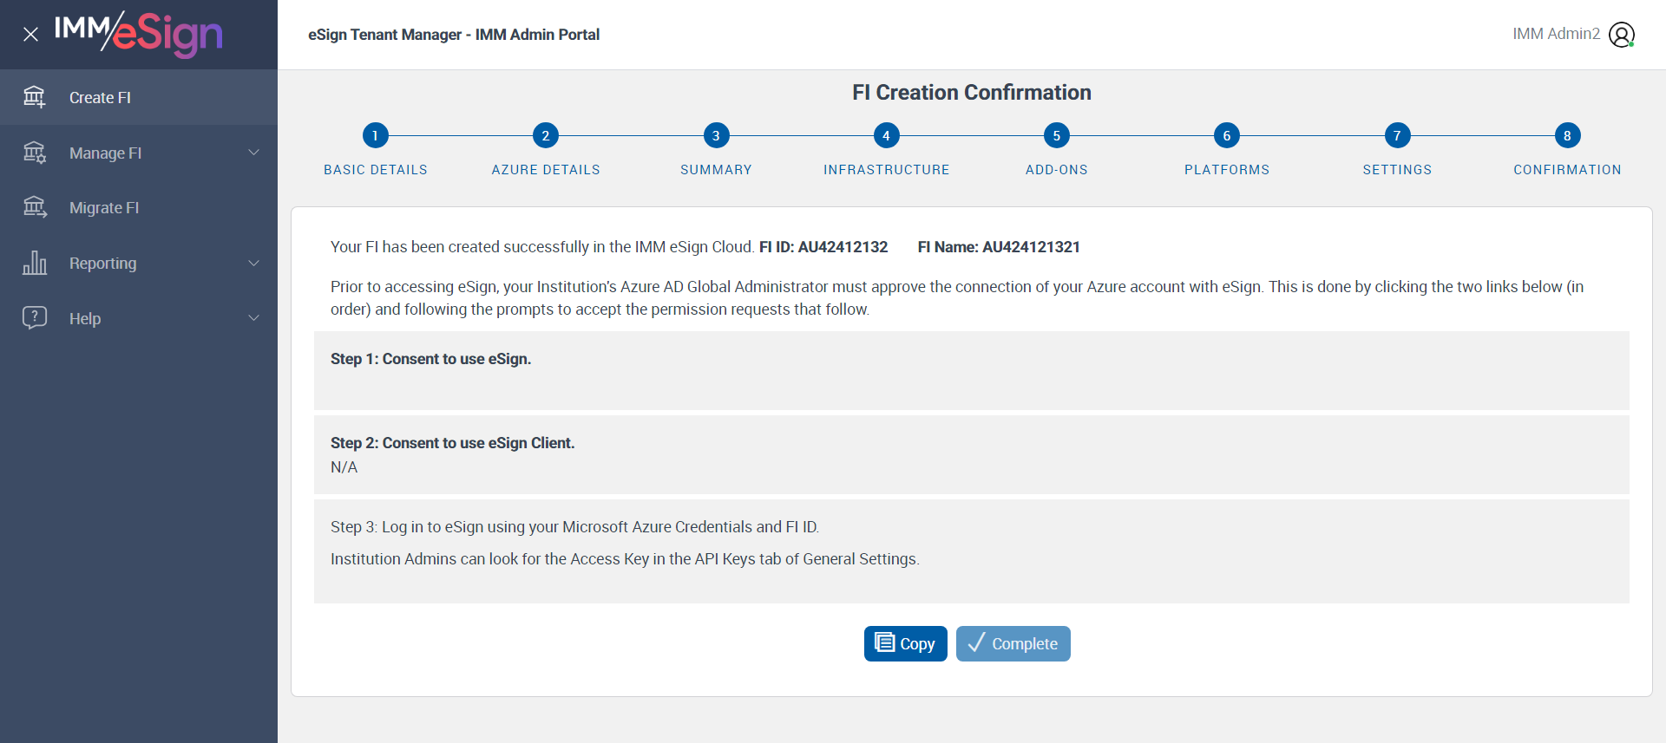Click the IMM Admin2 username
Viewport: 1666px width, 743px height.
(1556, 34)
